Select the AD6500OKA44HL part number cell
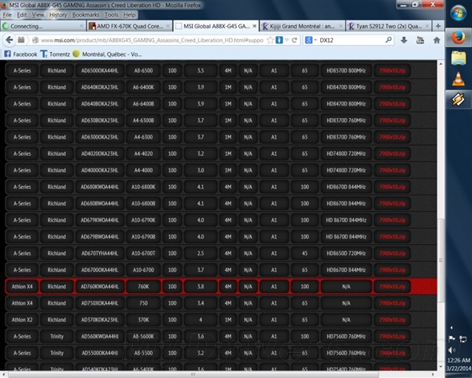Screen dimensions: 472x378 99,71
